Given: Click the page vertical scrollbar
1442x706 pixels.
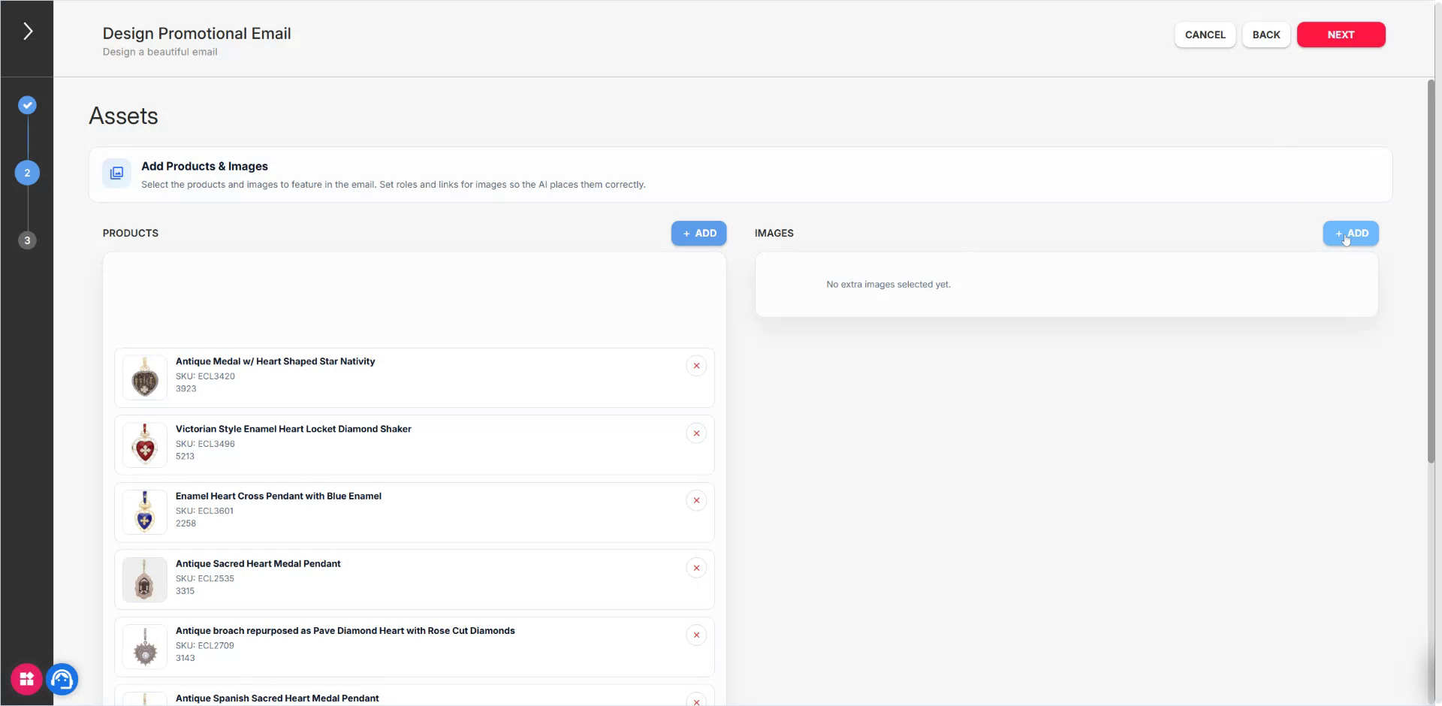Looking at the screenshot, I should pyautogui.click(x=1431, y=271).
